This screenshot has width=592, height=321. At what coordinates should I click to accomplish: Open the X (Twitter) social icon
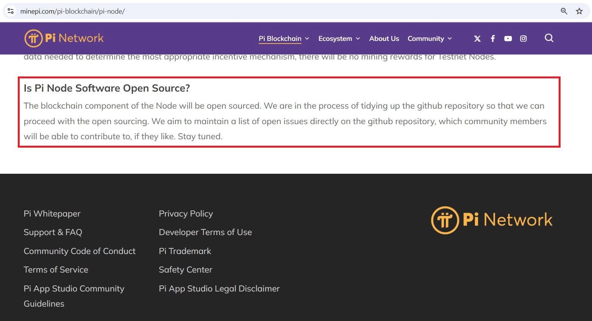pyautogui.click(x=477, y=39)
